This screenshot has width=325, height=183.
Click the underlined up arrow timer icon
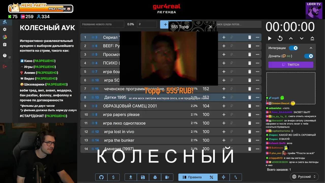(312, 38)
